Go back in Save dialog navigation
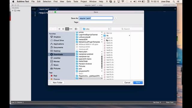Viewport: 192px width, 108px height. tap(51, 29)
